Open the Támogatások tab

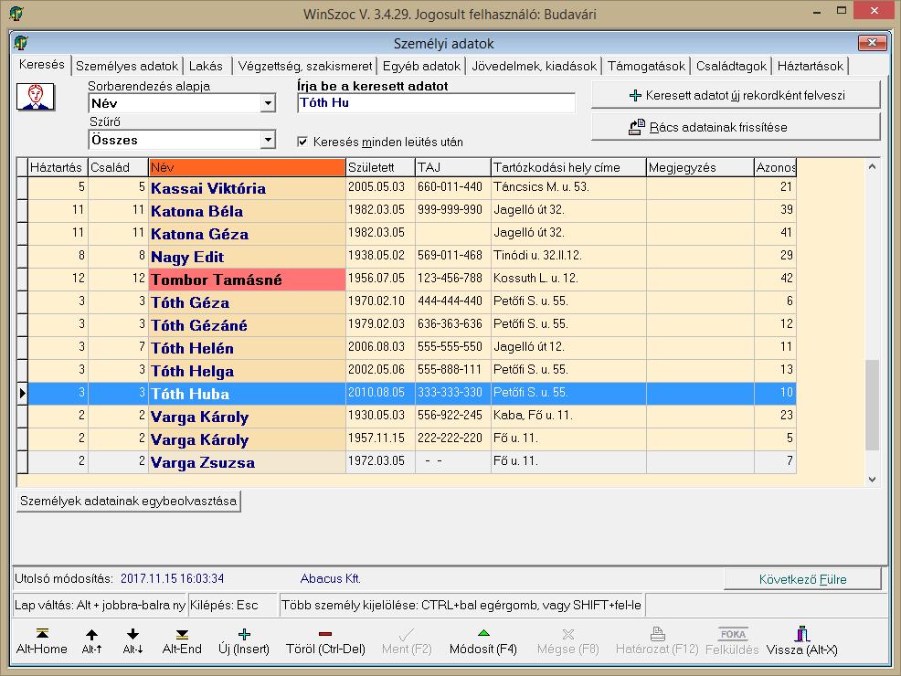tap(646, 66)
